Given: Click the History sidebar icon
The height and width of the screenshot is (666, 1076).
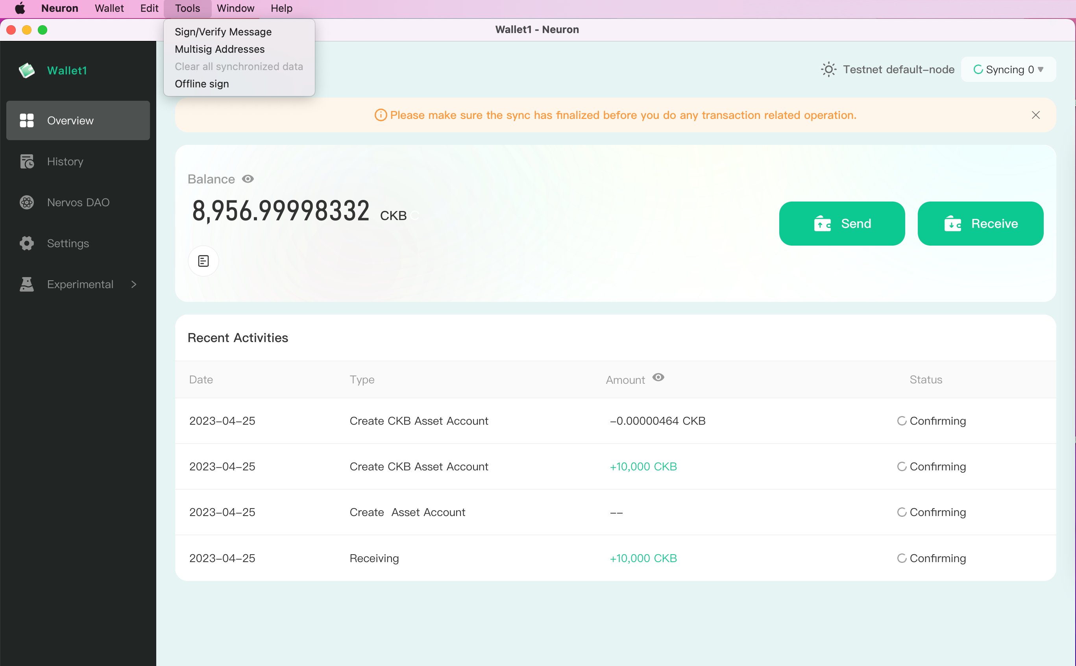Looking at the screenshot, I should (26, 161).
